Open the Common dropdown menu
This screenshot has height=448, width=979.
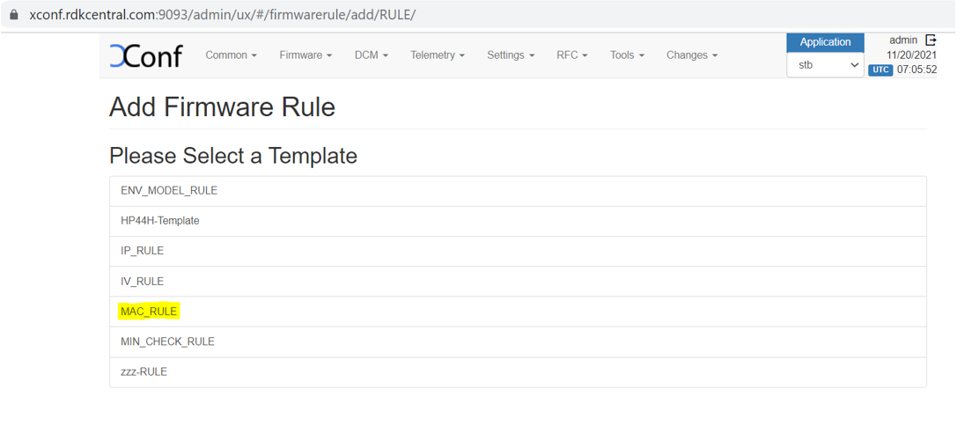pos(231,55)
